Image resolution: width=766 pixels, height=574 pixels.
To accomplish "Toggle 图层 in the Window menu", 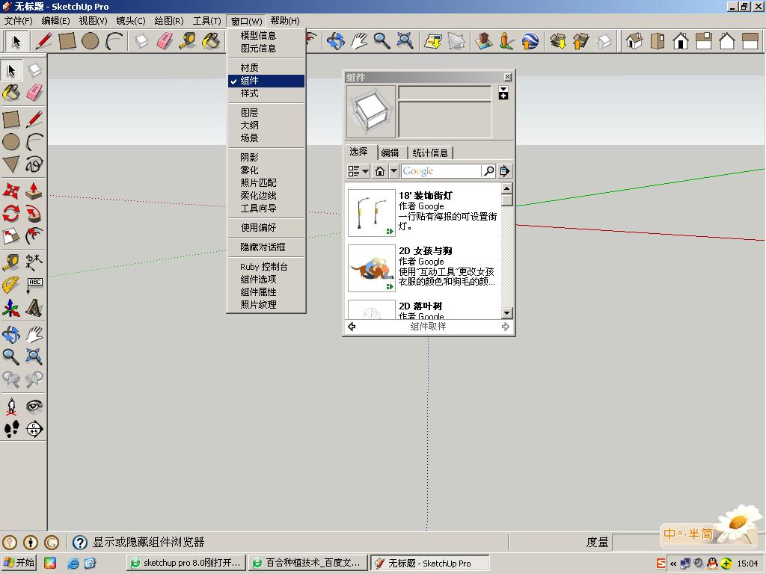I will (x=266, y=113).
